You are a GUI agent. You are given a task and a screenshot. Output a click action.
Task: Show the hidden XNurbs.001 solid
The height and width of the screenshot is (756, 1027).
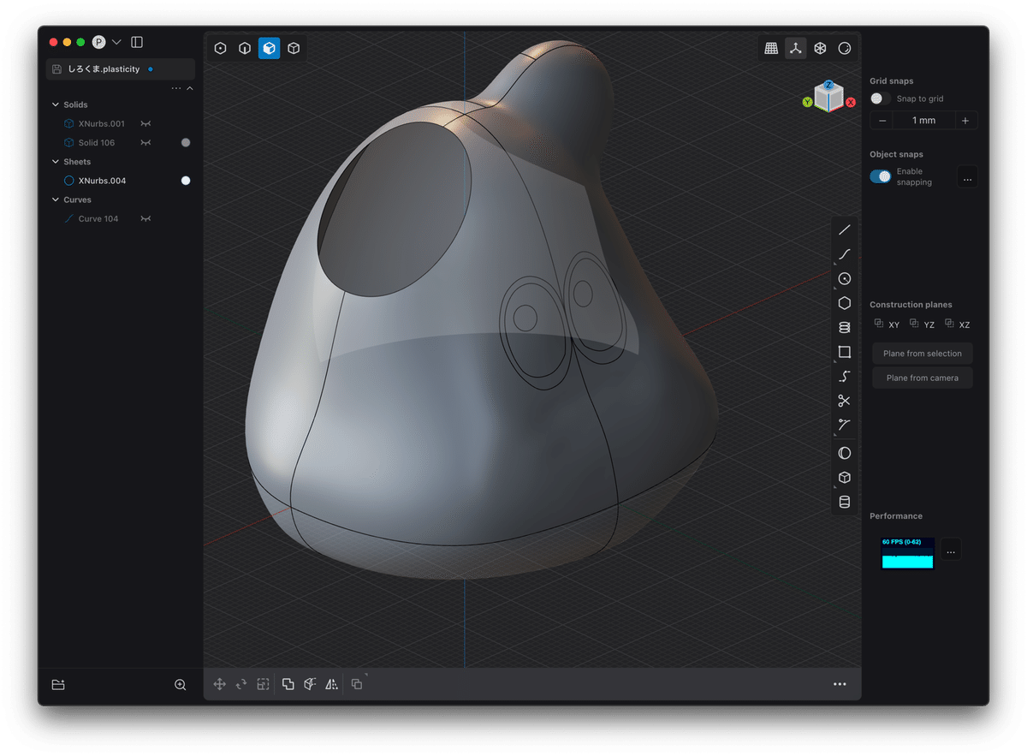145,124
